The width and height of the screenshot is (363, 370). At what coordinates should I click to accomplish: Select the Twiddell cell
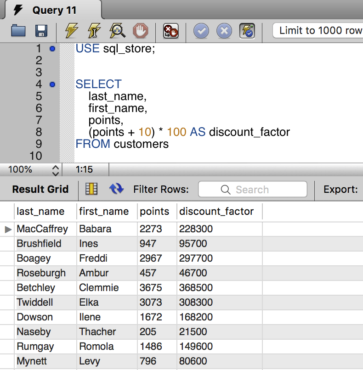tap(45, 302)
